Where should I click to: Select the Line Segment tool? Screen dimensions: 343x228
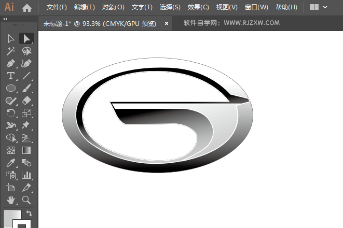click(26, 76)
